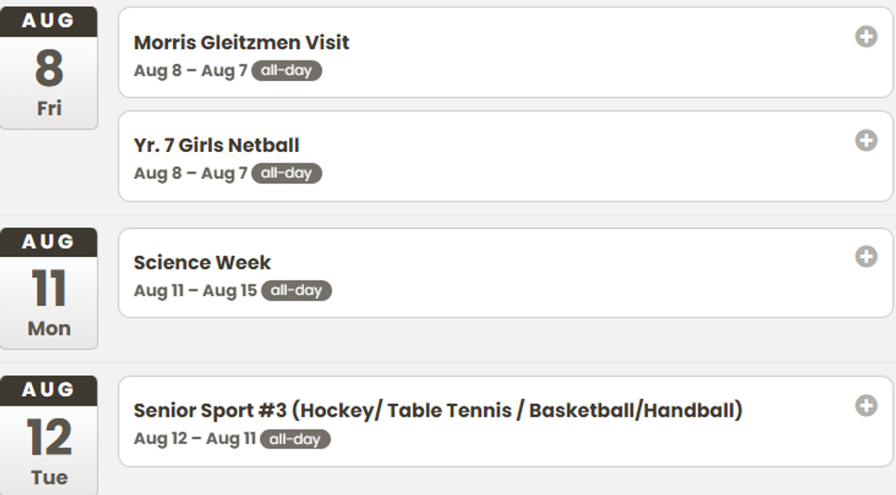Click the all-day tag on Senior Sport #3
Screen dimensions: 896x495
point(295,439)
